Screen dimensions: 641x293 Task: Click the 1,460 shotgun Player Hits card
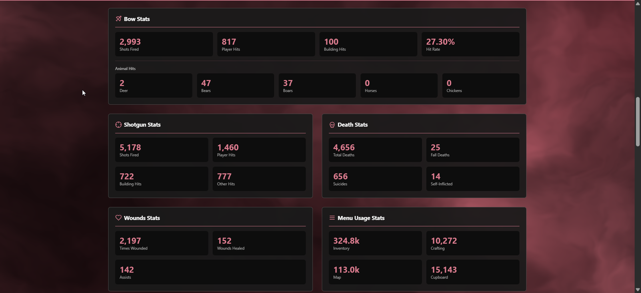coord(259,150)
